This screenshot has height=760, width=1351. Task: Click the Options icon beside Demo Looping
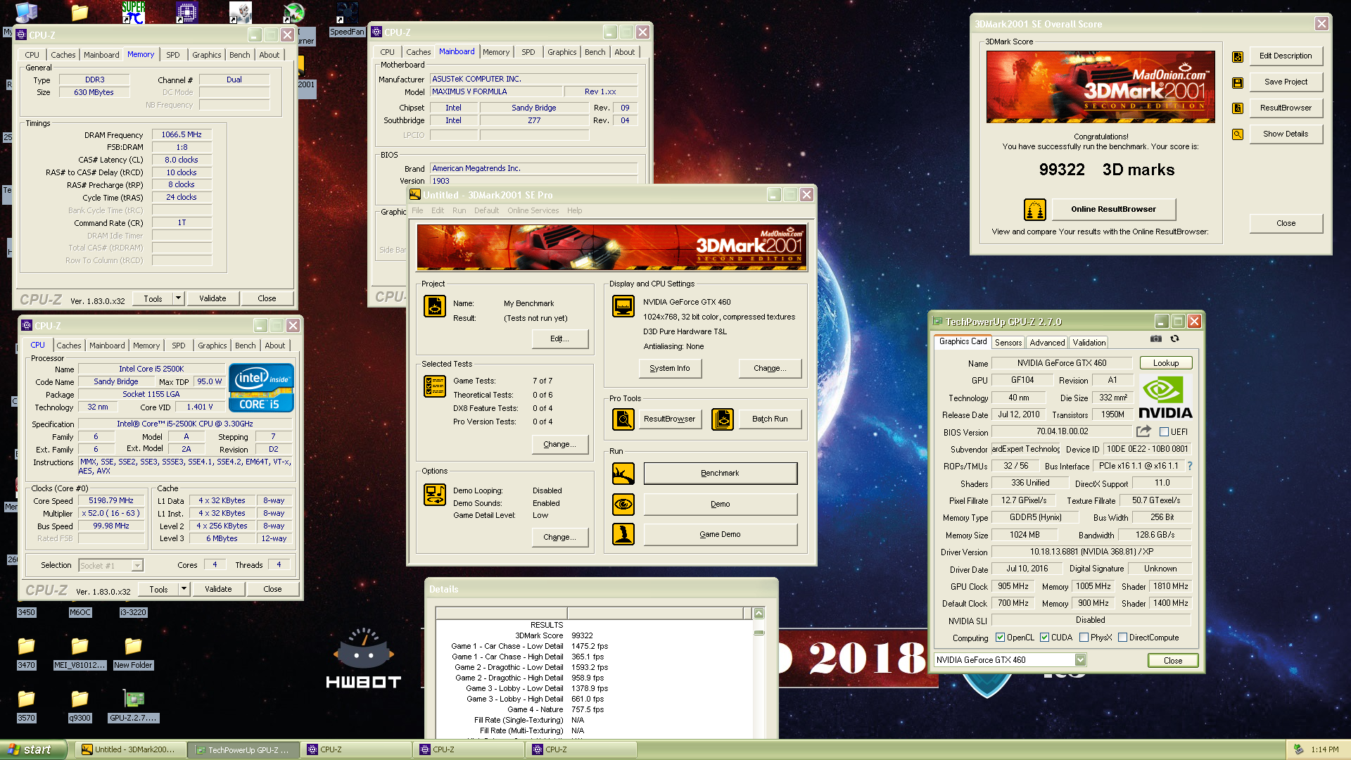pos(435,495)
